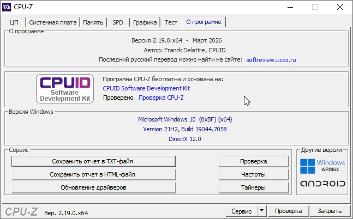
Task: Click the Обновление драйверов button
Action: pyautogui.click(x=93, y=187)
